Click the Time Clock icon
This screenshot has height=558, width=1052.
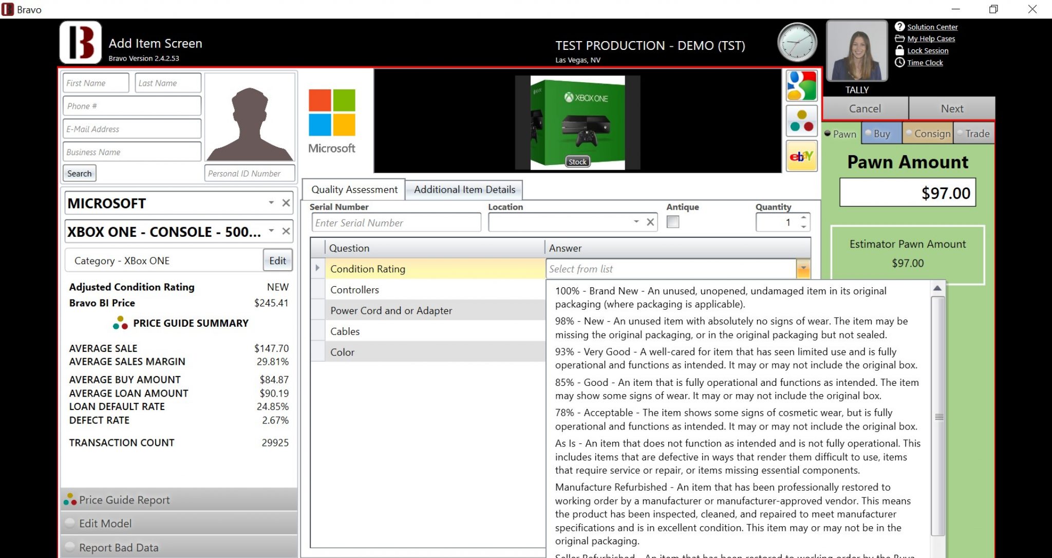(899, 62)
